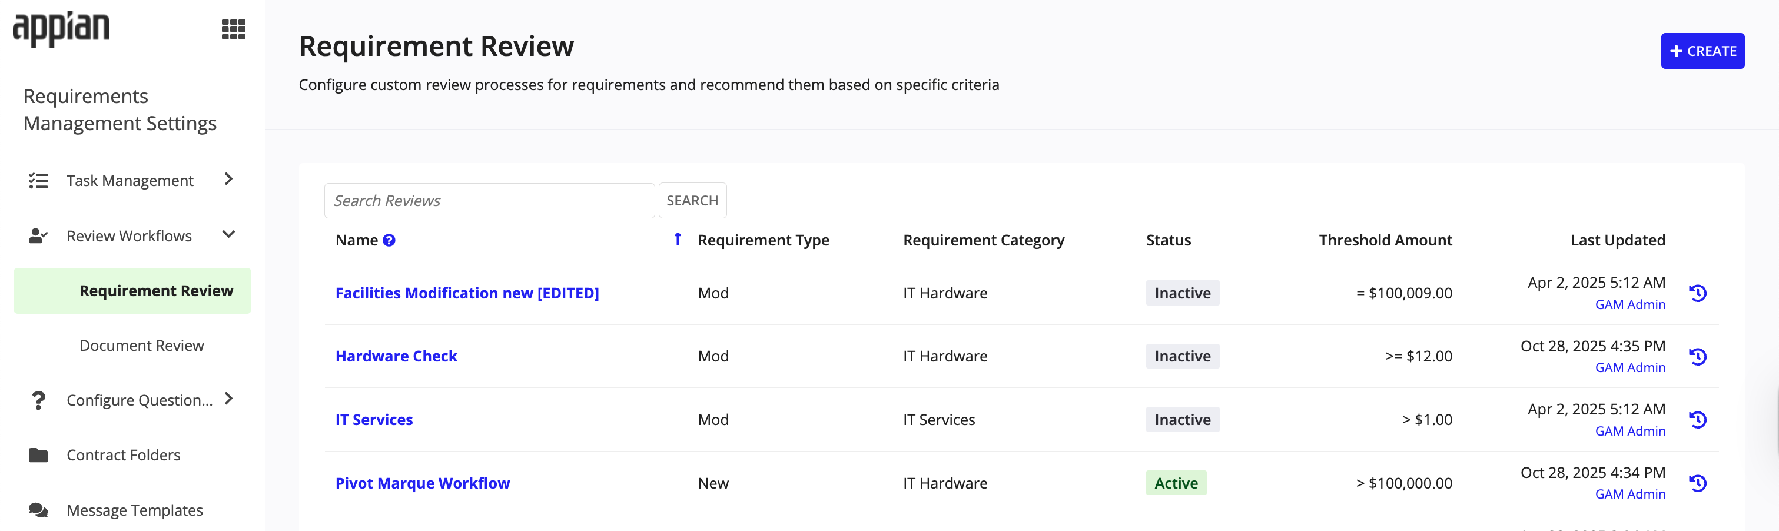This screenshot has width=1779, height=531.
Task: Click the Contract Folders folder icon
Action: coord(38,455)
